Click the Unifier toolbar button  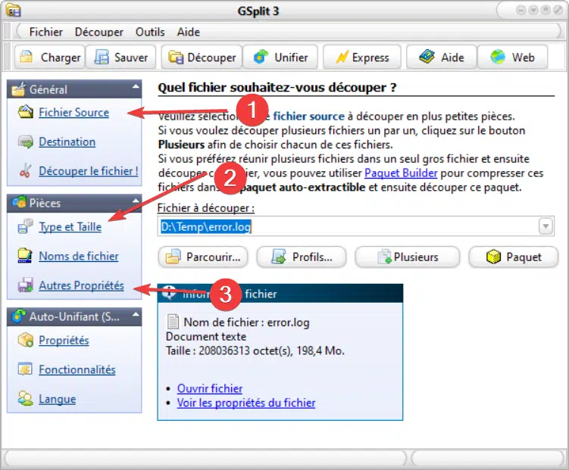(280, 58)
